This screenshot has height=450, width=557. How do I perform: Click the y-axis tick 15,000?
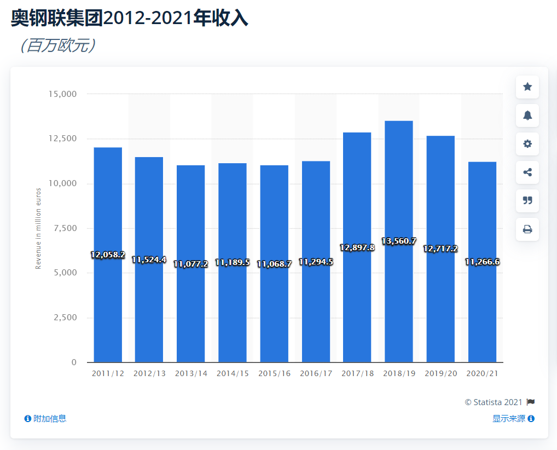[62, 94]
